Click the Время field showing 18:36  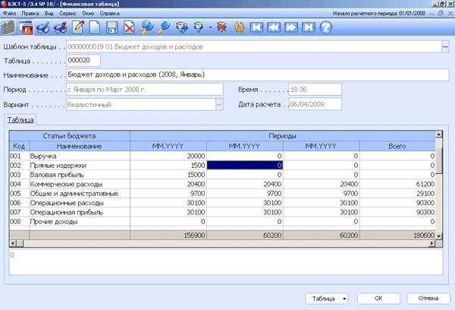click(315, 90)
